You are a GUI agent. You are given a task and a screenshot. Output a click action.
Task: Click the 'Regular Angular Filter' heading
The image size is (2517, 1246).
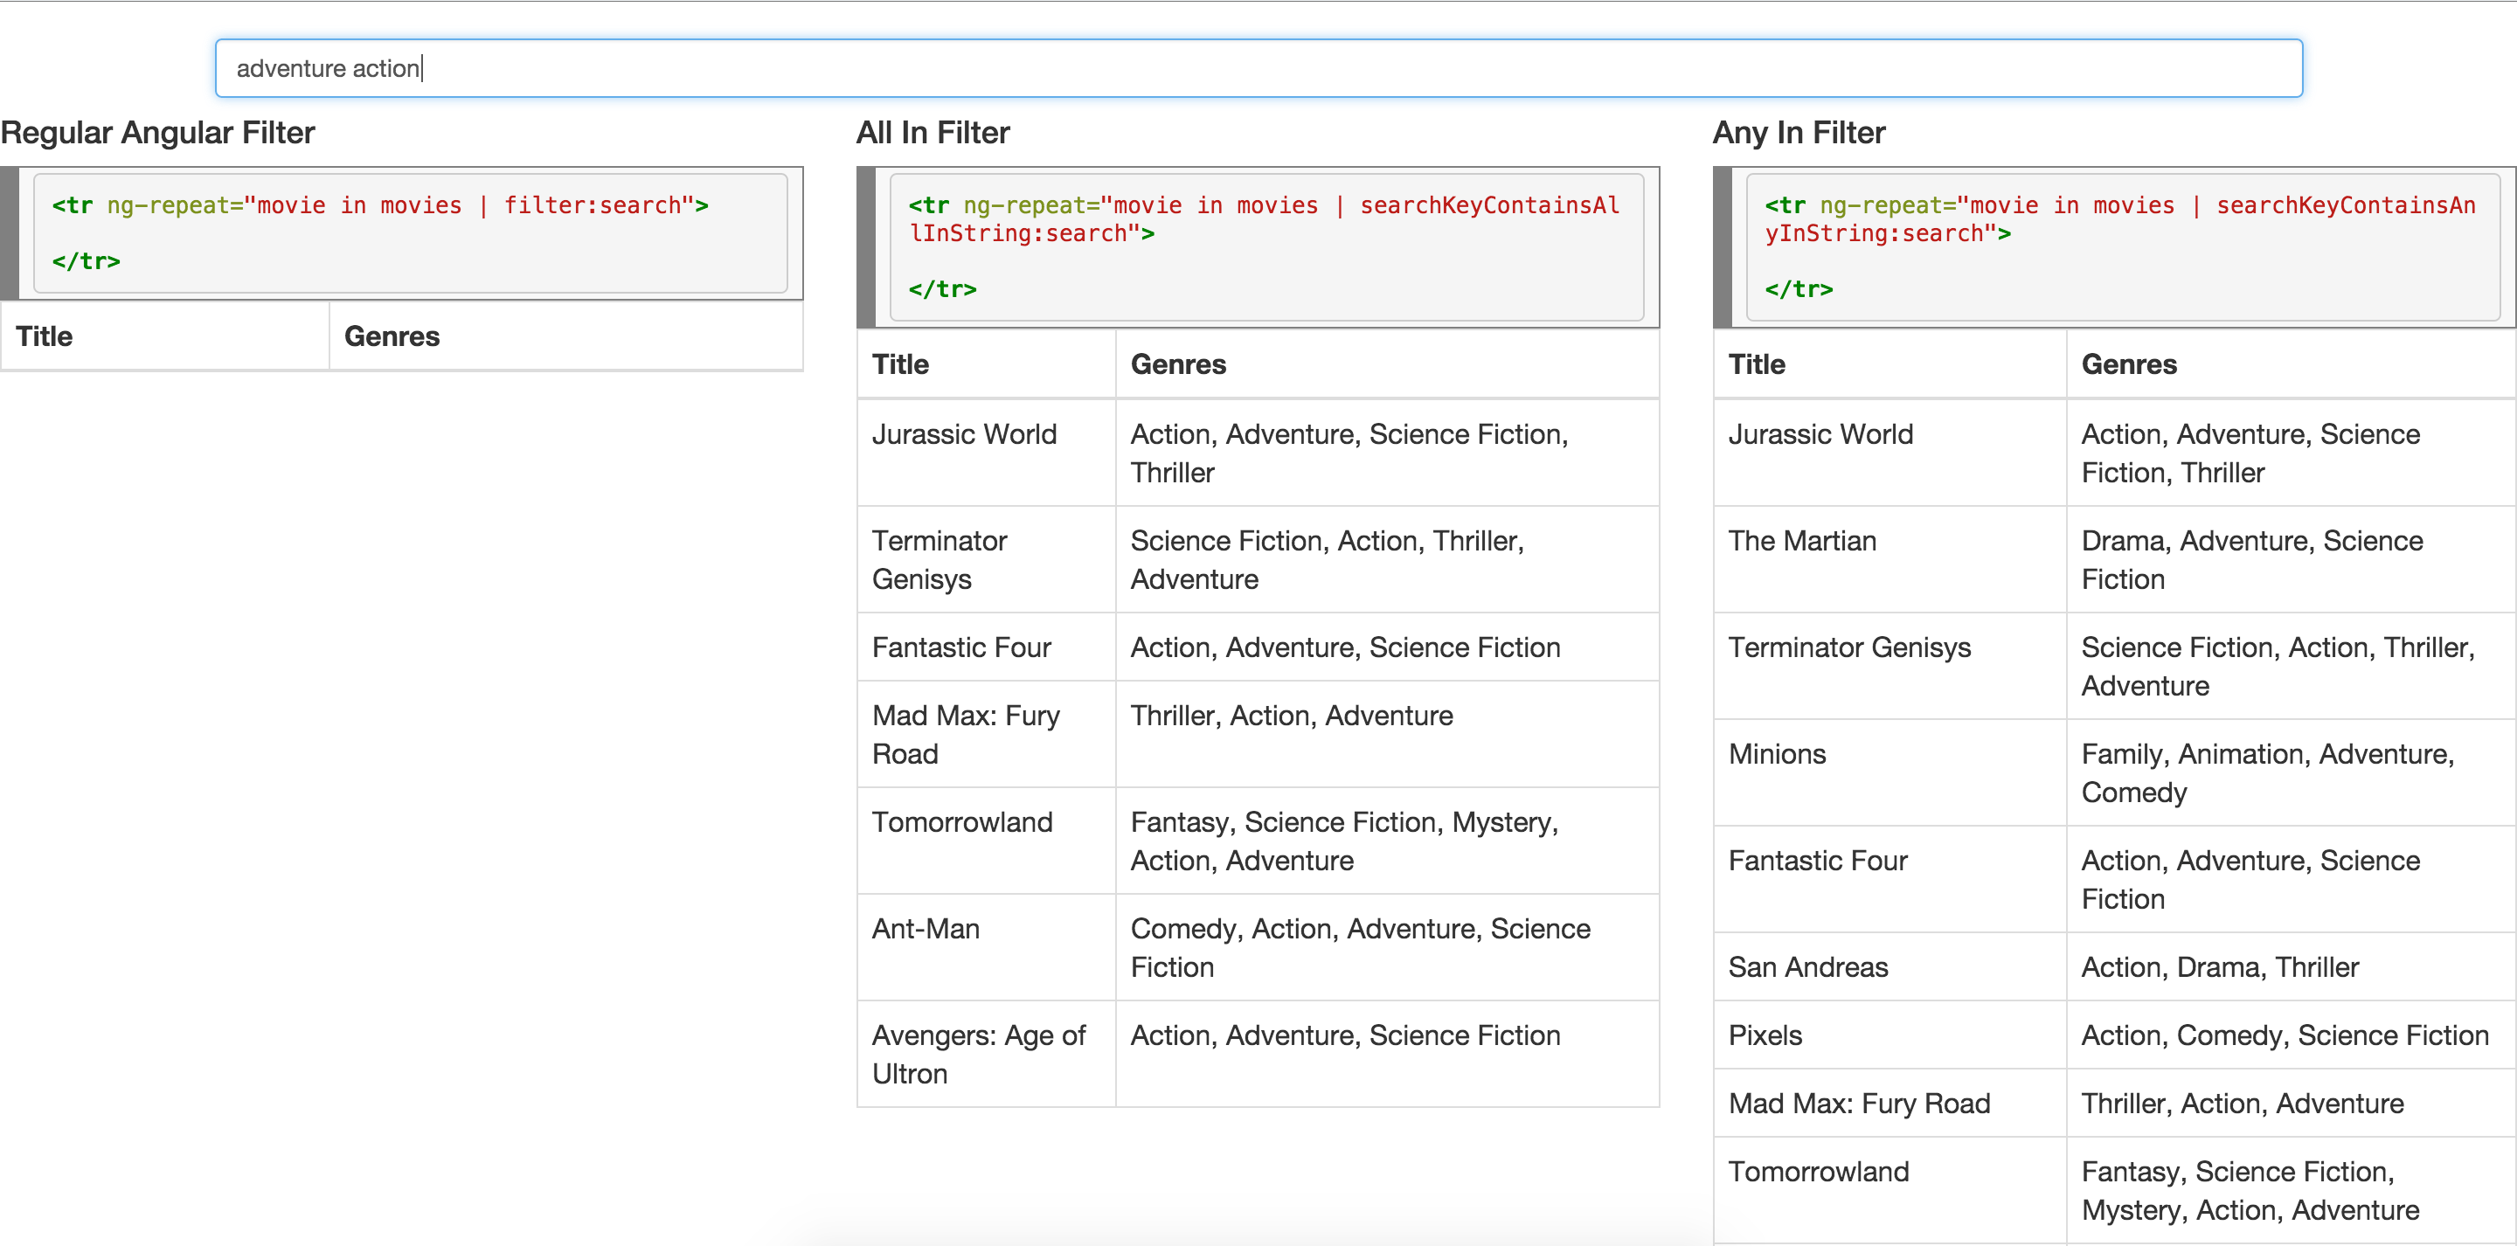click(157, 132)
